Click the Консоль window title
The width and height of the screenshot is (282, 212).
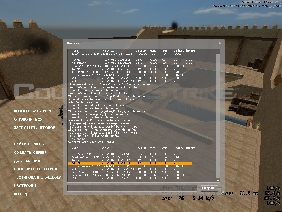click(x=73, y=43)
